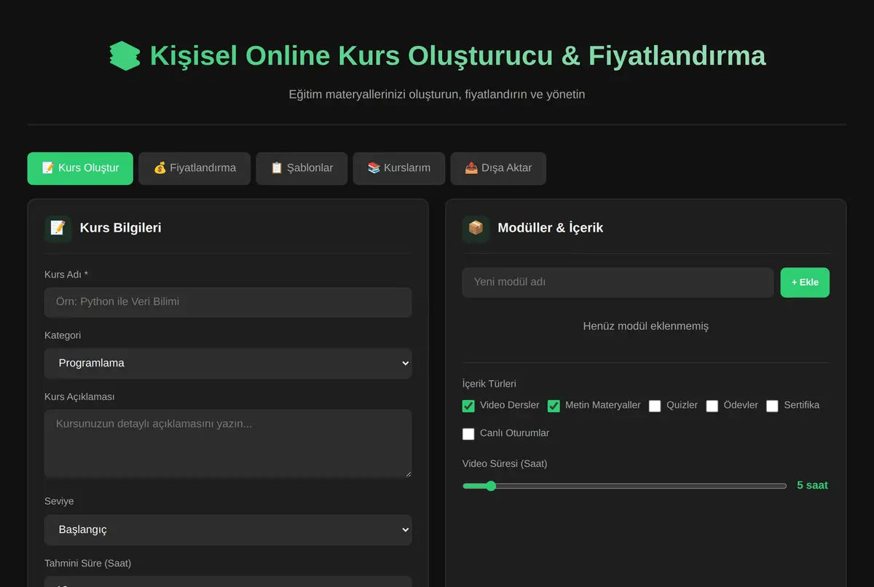This screenshot has height=587, width=874.
Task: Click the Kurs Açıklaması label
Action: pos(79,397)
